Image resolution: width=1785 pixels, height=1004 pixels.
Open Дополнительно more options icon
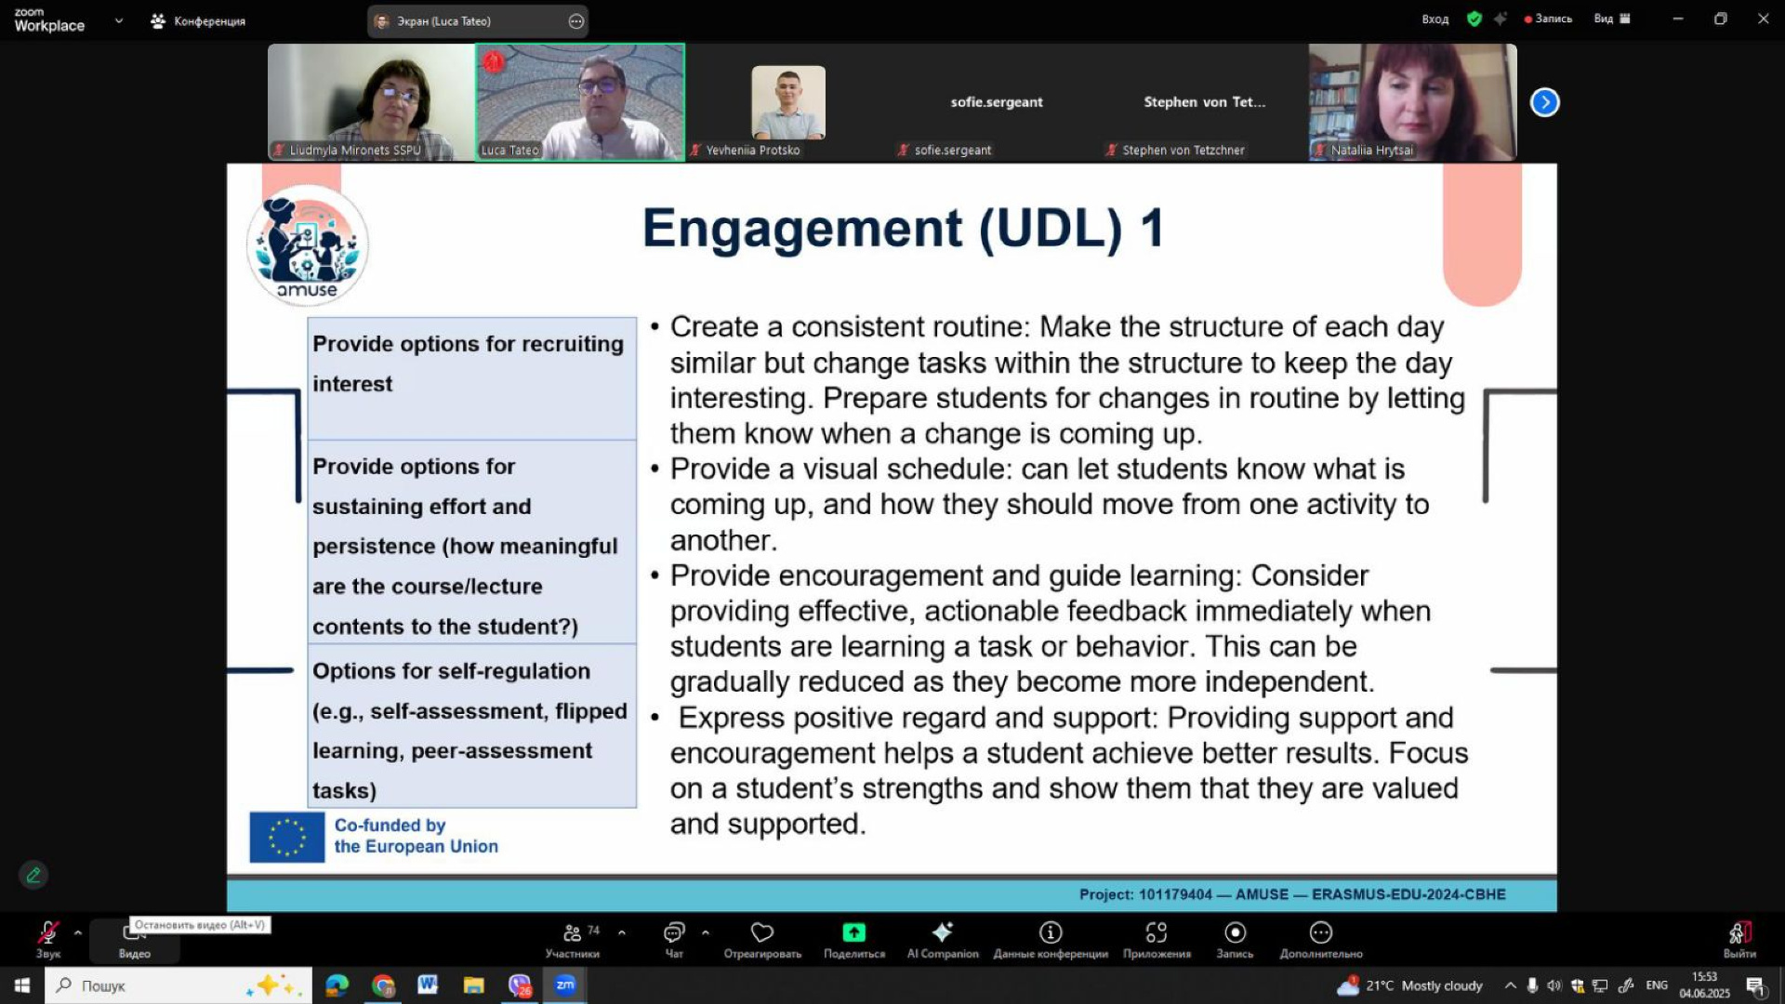tap(1321, 932)
